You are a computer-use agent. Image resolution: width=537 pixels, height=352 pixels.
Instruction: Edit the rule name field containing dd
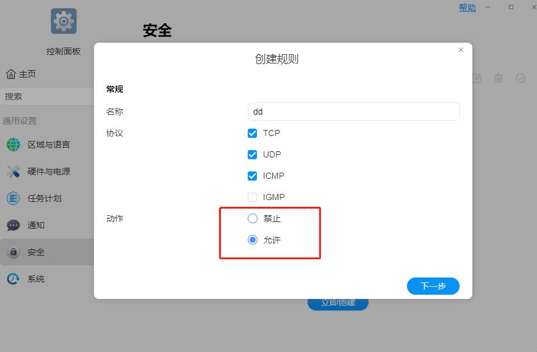353,111
